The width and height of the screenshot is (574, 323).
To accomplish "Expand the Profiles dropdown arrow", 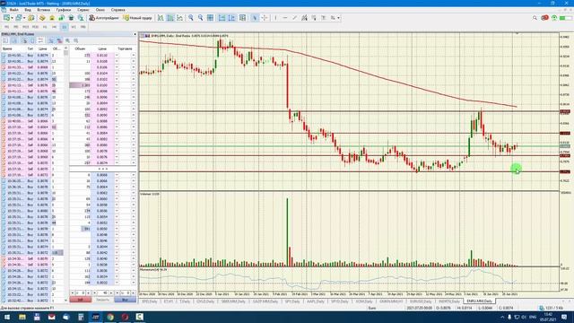I will click(24, 18).
